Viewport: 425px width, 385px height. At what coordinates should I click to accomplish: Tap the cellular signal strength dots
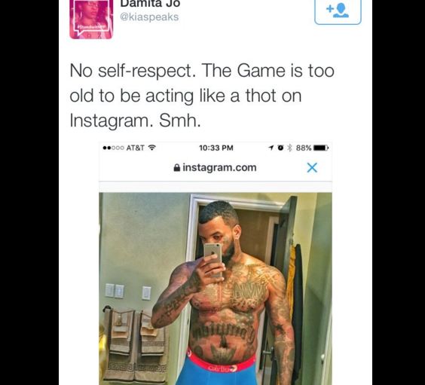pos(114,148)
